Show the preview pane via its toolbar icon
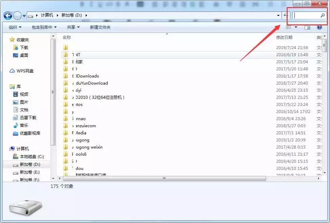330x223 pixels. click(x=307, y=27)
